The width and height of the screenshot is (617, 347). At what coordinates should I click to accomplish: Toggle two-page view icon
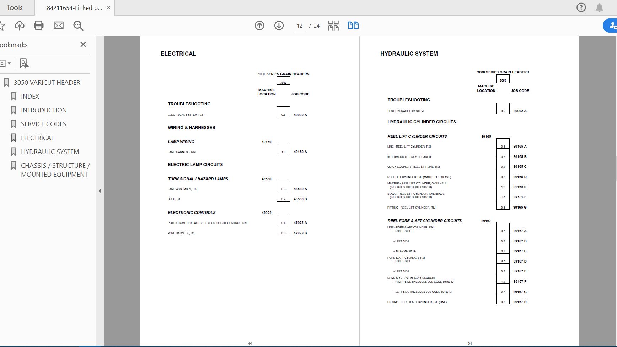[353, 26]
